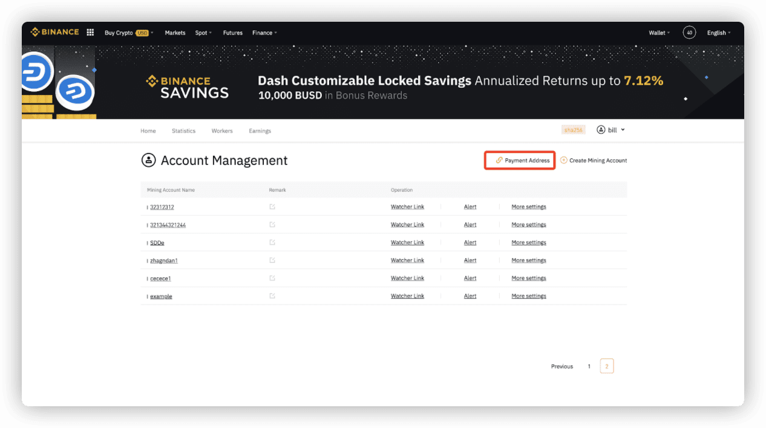Edit remark for account 32312312
This screenshot has width=766, height=428.
click(272, 207)
